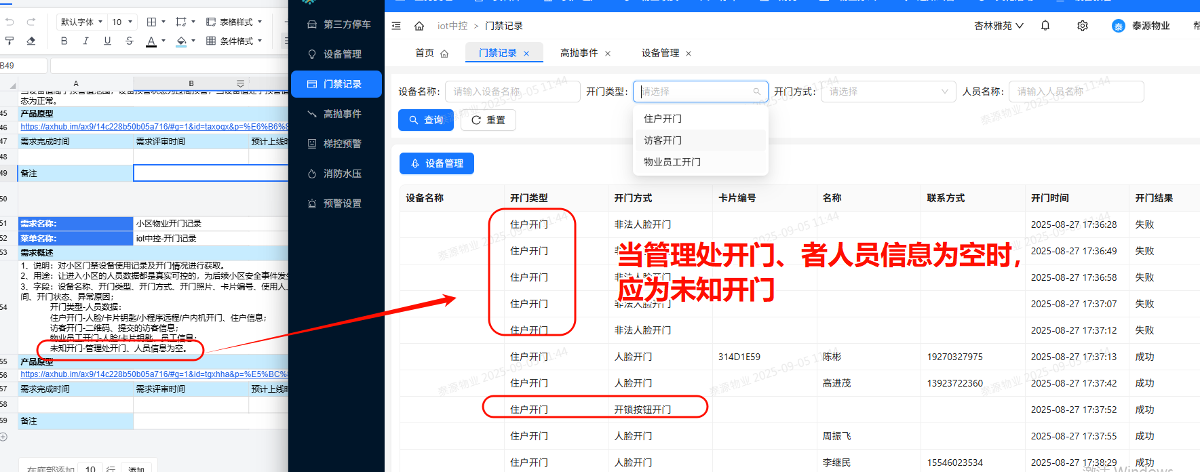Click the 开门类型 search select box
The width and height of the screenshot is (1200, 472).
click(701, 92)
